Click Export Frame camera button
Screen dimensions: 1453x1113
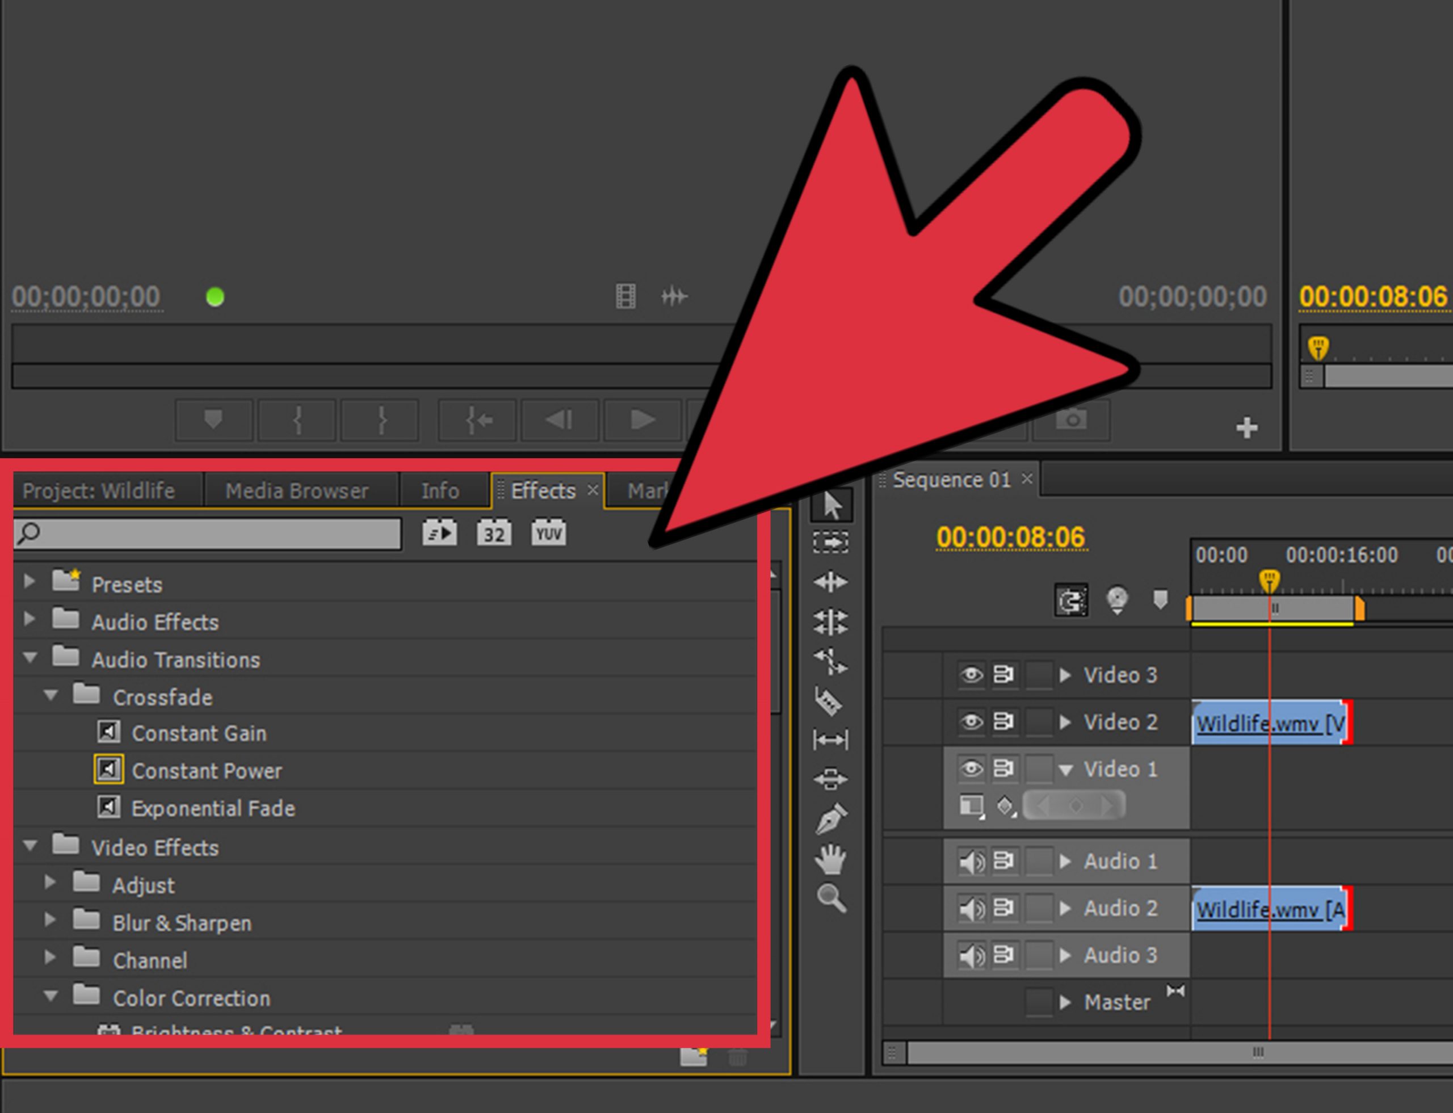click(x=1072, y=419)
